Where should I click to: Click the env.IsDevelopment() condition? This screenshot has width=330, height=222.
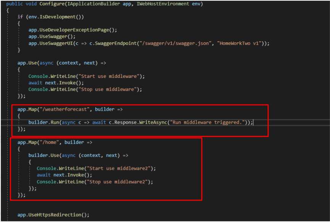[x=55, y=17]
